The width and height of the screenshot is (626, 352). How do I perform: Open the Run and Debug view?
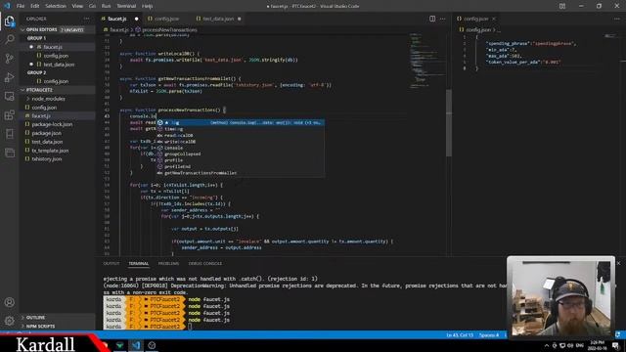click(x=9, y=77)
